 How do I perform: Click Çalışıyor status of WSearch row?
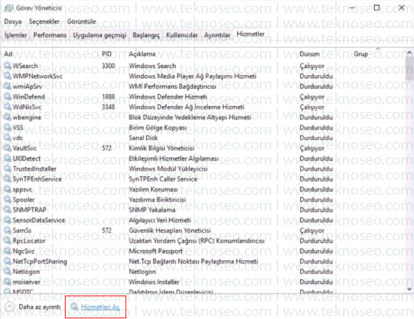point(312,65)
